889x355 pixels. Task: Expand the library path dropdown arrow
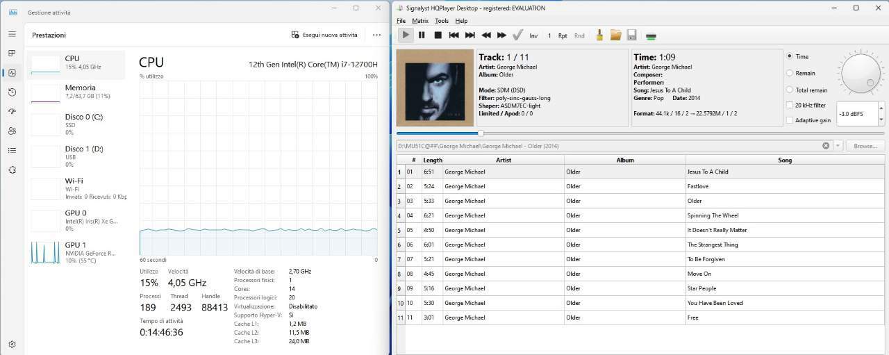pos(838,146)
